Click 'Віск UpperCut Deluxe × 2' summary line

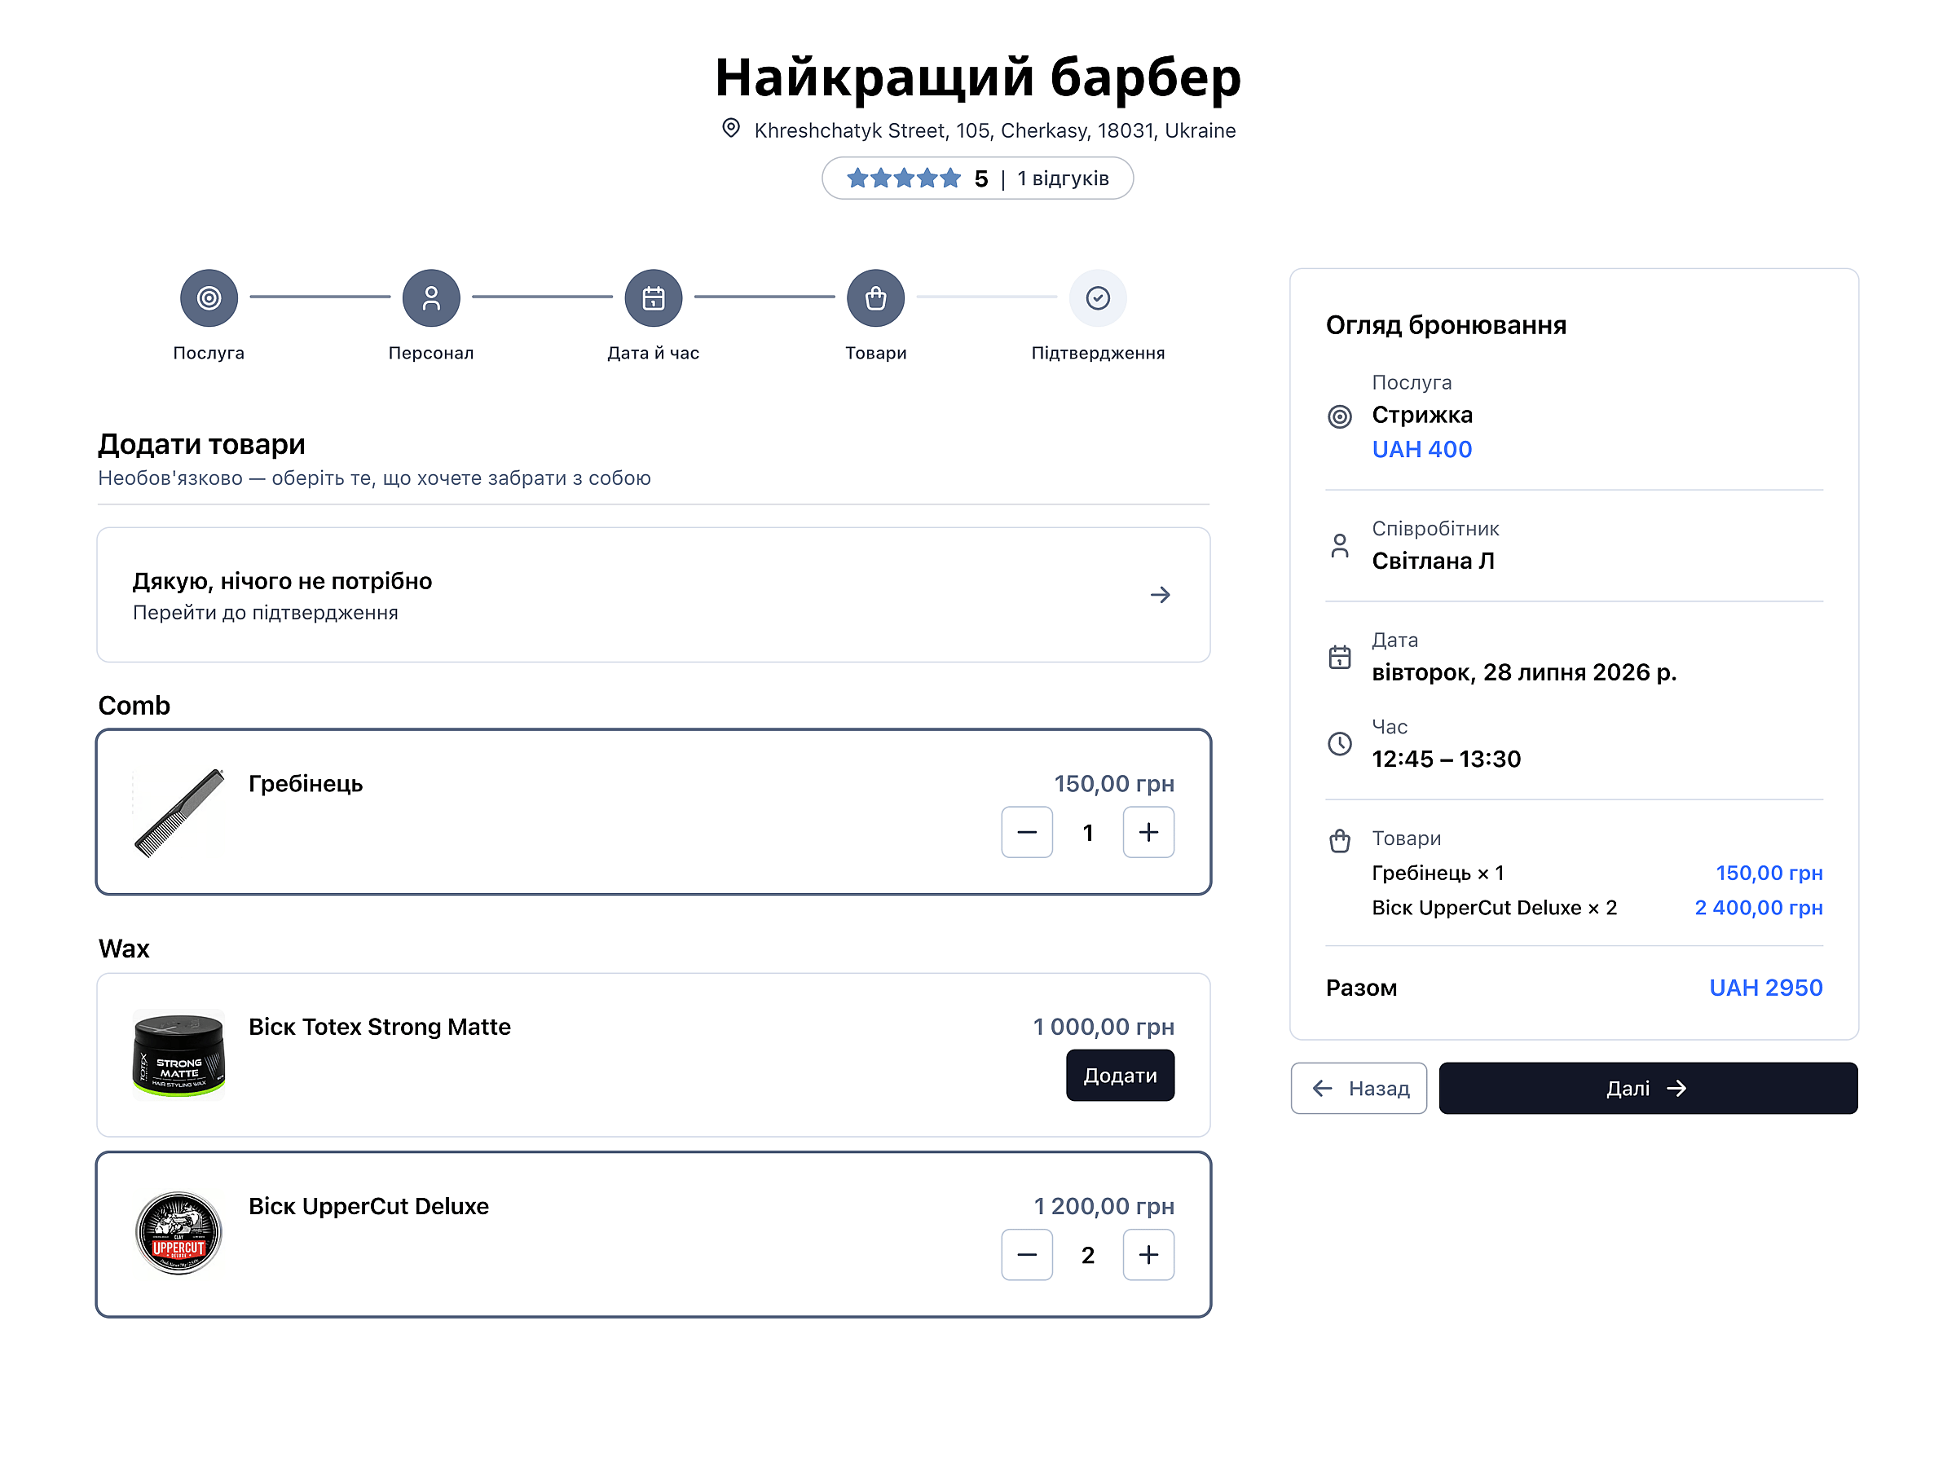tap(1495, 908)
